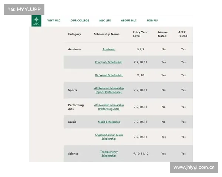Open the Principal's Scholarship link

[108, 62]
